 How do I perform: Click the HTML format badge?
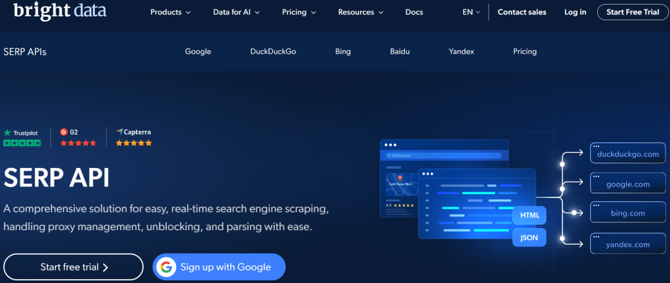(529, 215)
